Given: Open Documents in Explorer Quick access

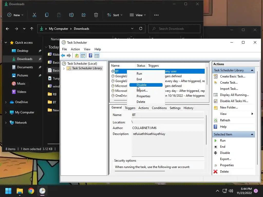Looking at the screenshot, I should (x=25, y=67).
